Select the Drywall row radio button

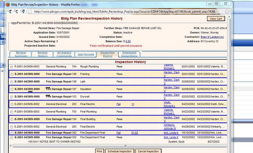12,97
